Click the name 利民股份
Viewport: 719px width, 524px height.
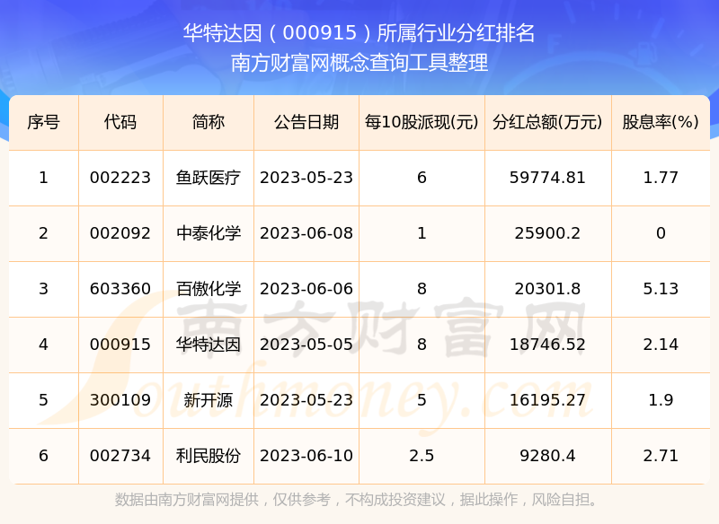(209, 456)
